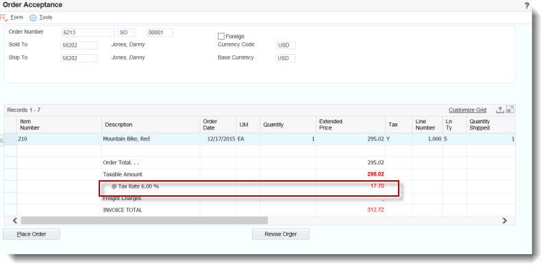Click the Currency Code field USD
Screen dimensions: 548x270
[286, 45]
